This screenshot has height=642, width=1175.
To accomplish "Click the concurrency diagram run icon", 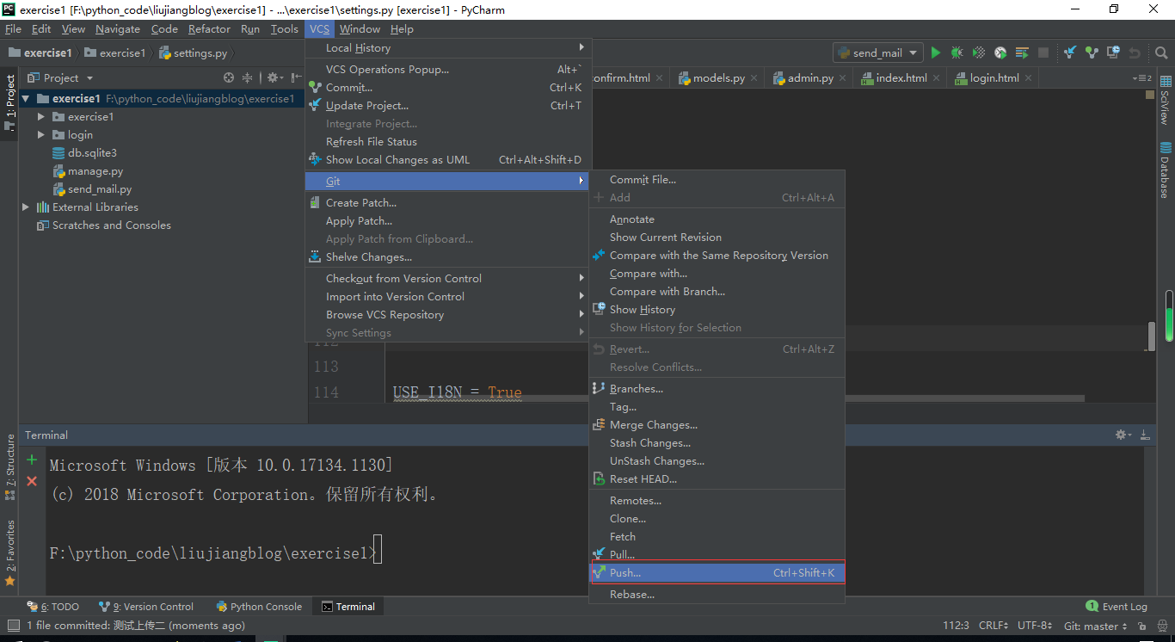I will tap(1022, 52).
